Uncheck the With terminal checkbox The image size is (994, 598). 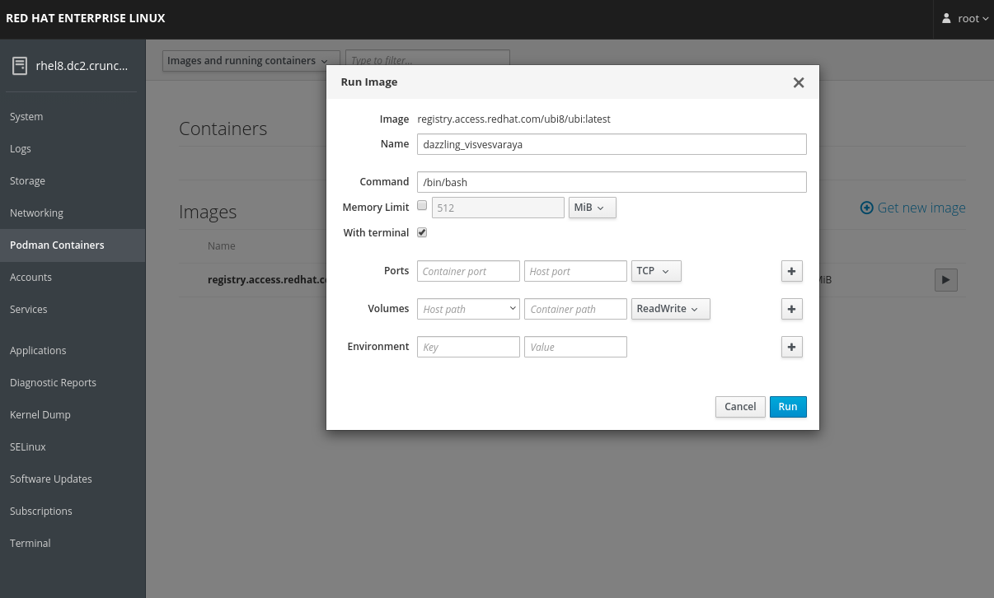tap(422, 232)
